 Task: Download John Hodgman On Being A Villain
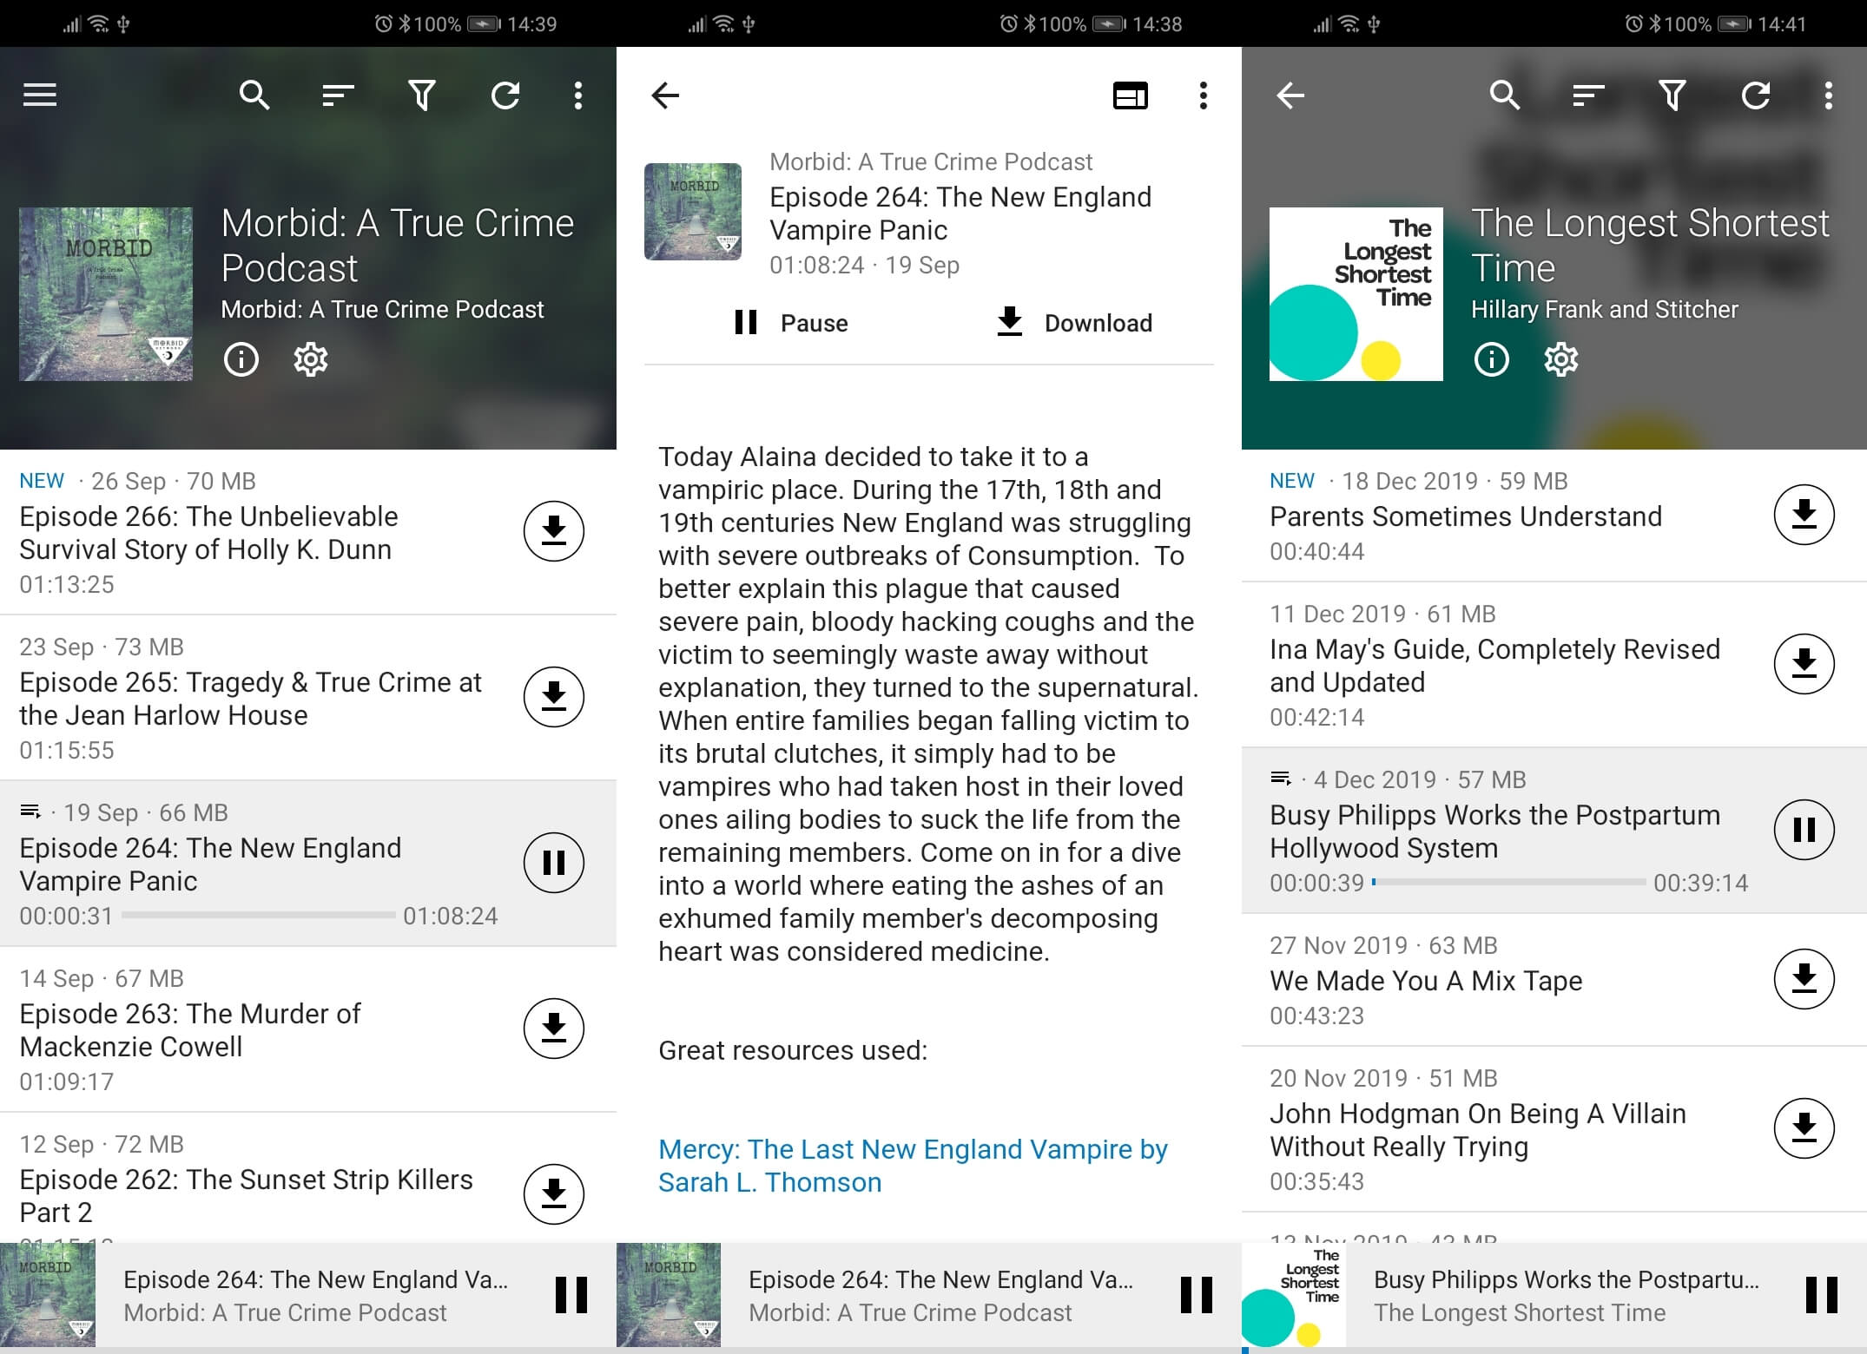[1804, 1128]
